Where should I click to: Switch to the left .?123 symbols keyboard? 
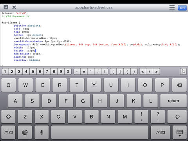(9, 132)
